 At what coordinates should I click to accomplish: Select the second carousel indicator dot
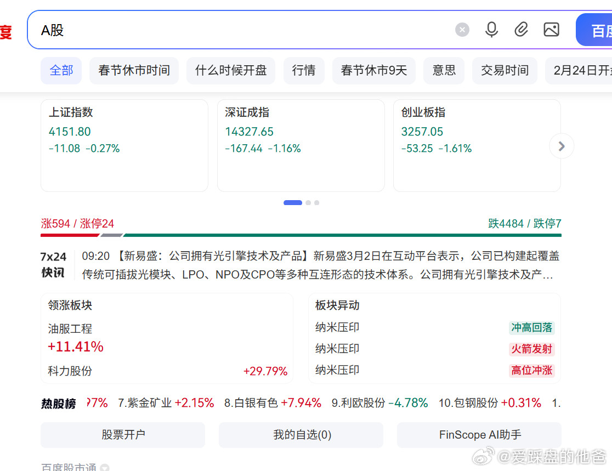[308, 202]
